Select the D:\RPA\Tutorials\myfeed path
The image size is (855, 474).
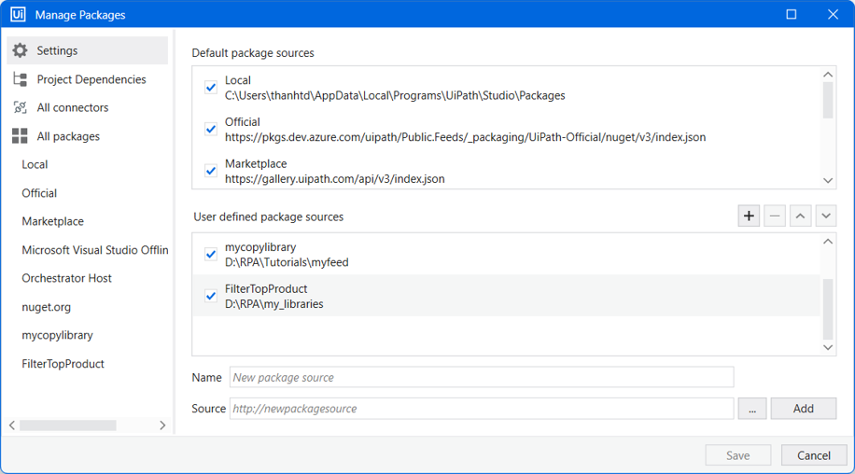(x=287, y=262)
